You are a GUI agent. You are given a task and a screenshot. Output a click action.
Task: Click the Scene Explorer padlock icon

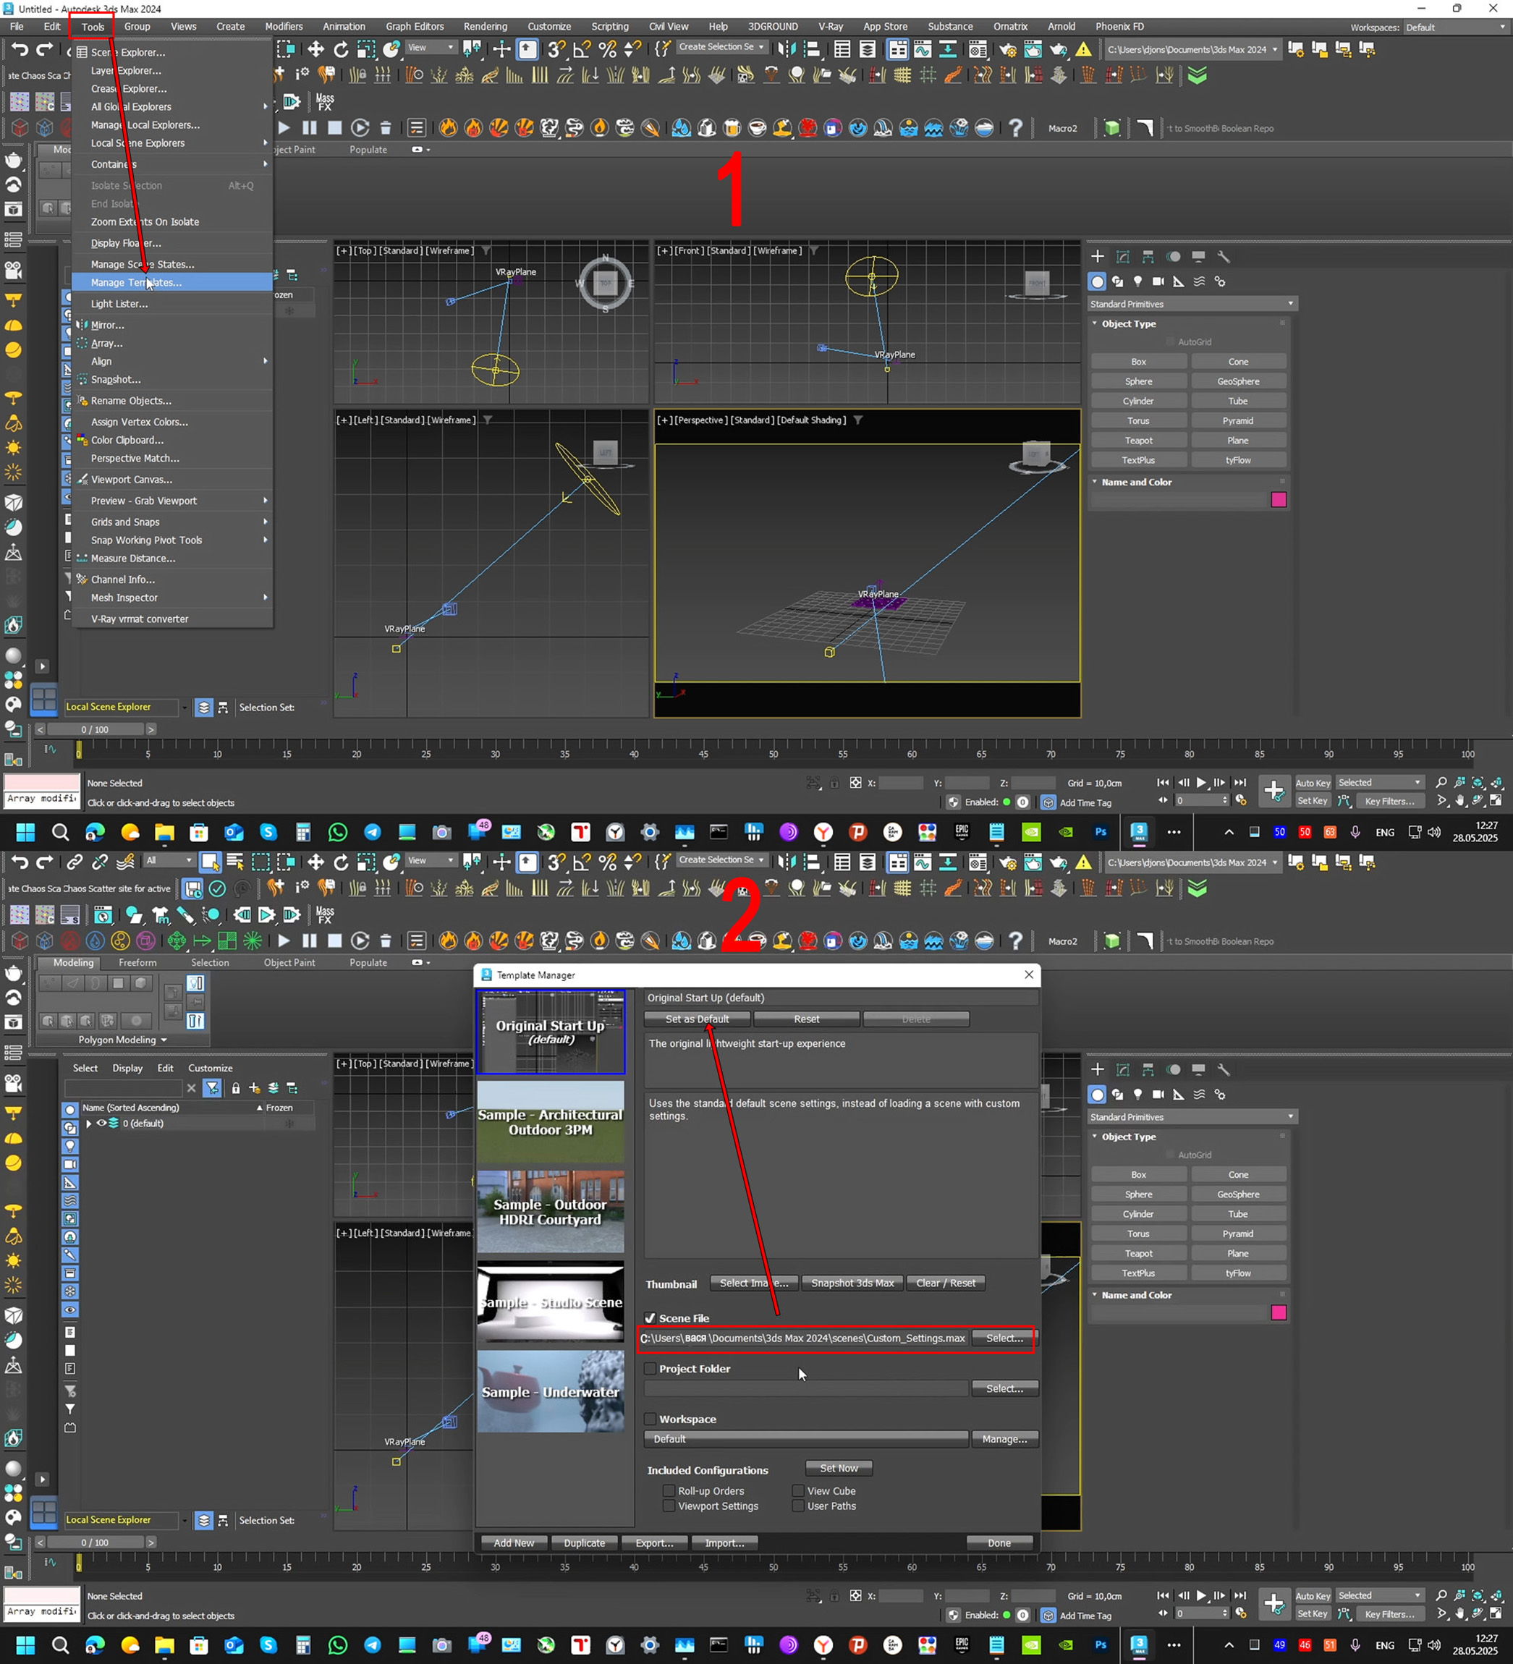(x=236, y=1088)
